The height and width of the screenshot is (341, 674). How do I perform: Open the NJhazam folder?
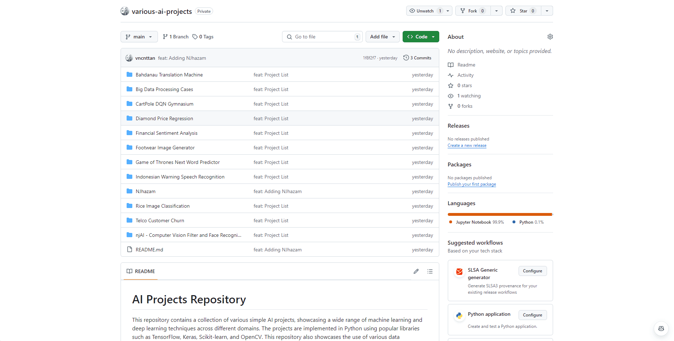[145, 191]
